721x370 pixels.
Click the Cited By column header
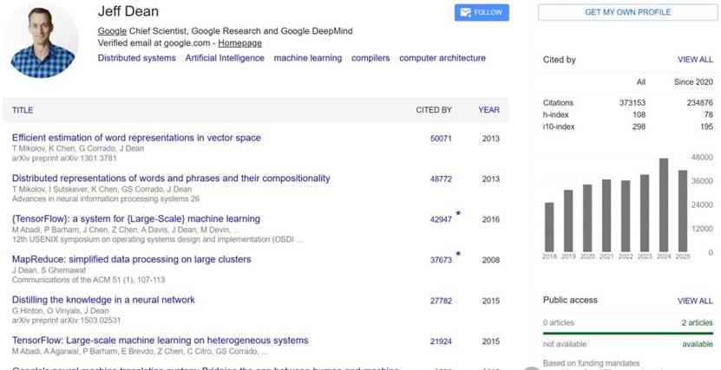pyautogui.click(x=434, y=110)
